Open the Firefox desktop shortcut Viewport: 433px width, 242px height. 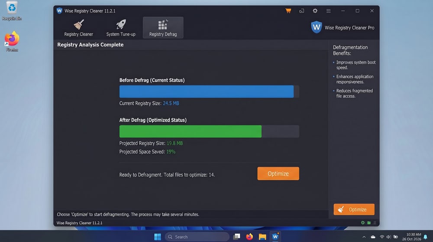click(x=12, y=42)
